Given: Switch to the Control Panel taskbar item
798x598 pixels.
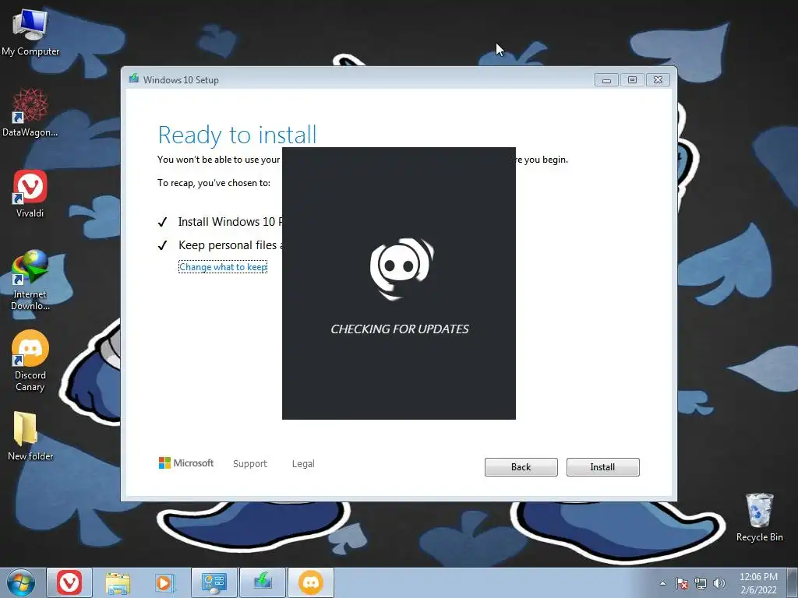Looking at the screenshot, I should click(x=214, y=582).
